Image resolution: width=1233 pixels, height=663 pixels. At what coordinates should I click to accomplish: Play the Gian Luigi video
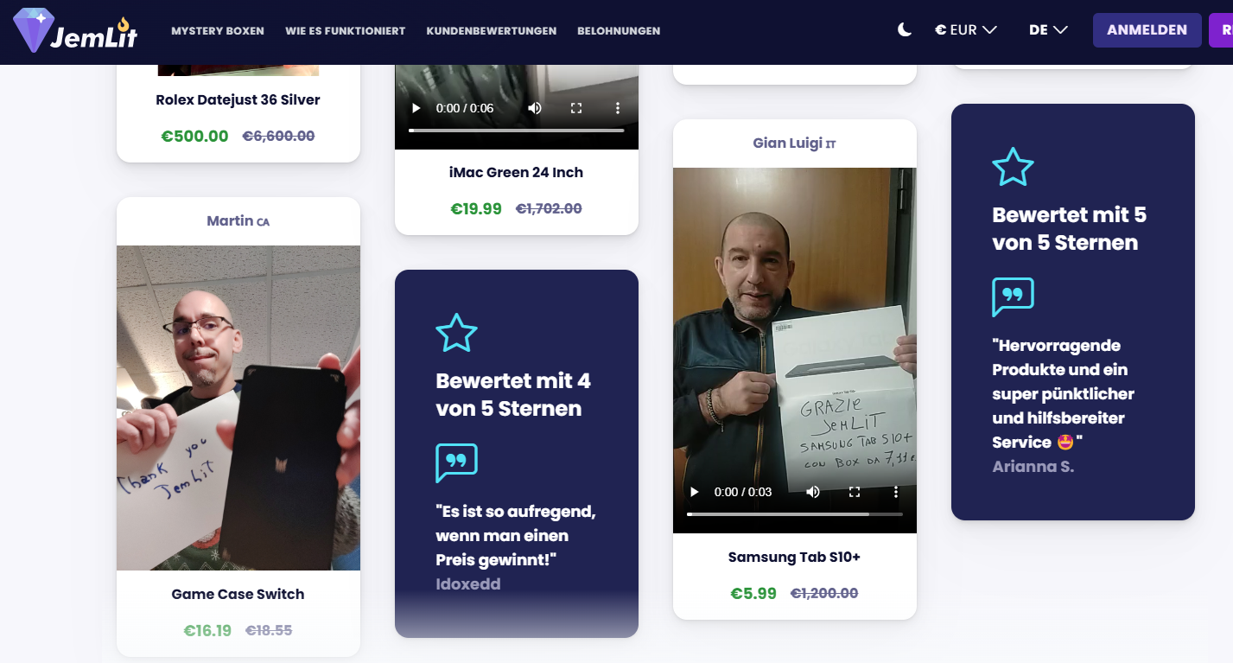[694, 492]
